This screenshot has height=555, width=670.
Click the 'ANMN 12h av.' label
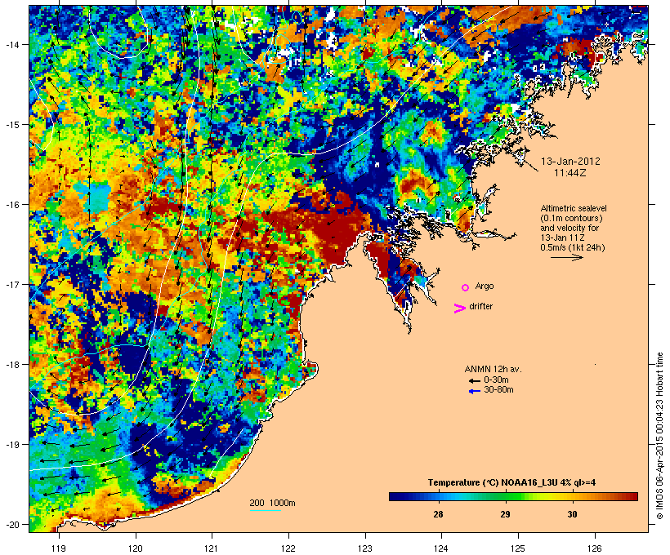(x=493, y=369)
